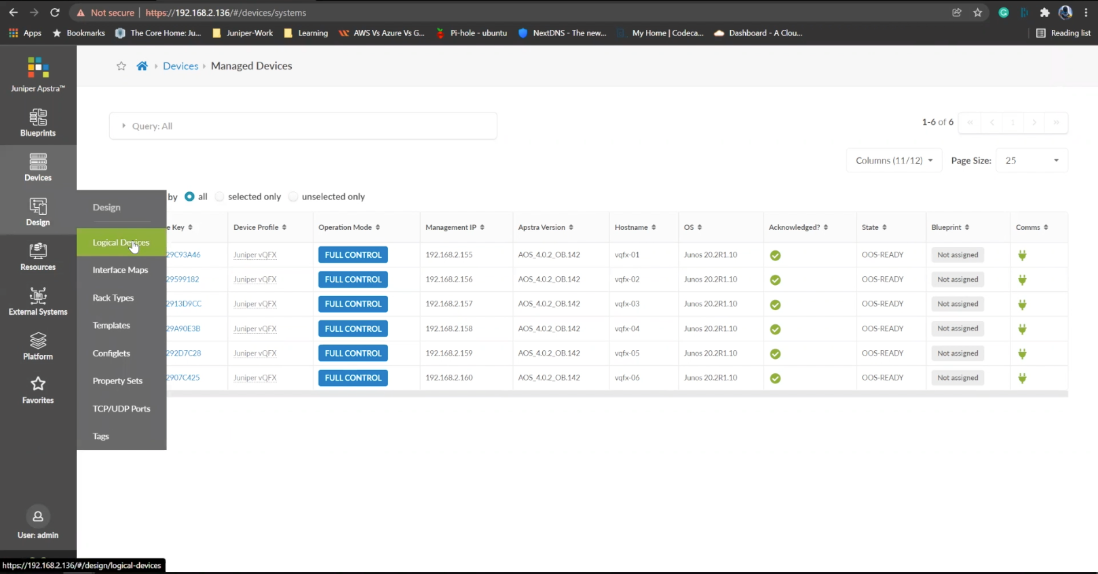Sort by Blueprint column
Screen dimensions: 1098x574
pos(950,227)
